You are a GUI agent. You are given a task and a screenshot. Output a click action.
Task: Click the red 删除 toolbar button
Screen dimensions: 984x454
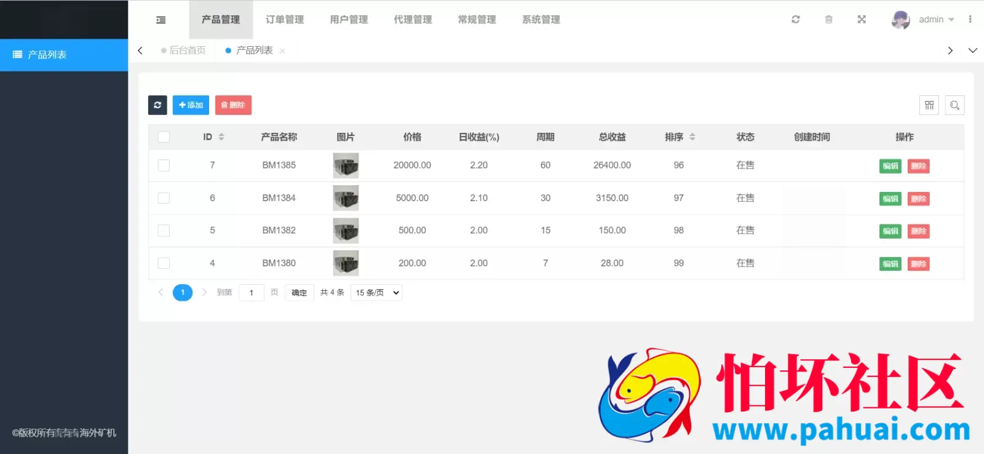233,105
